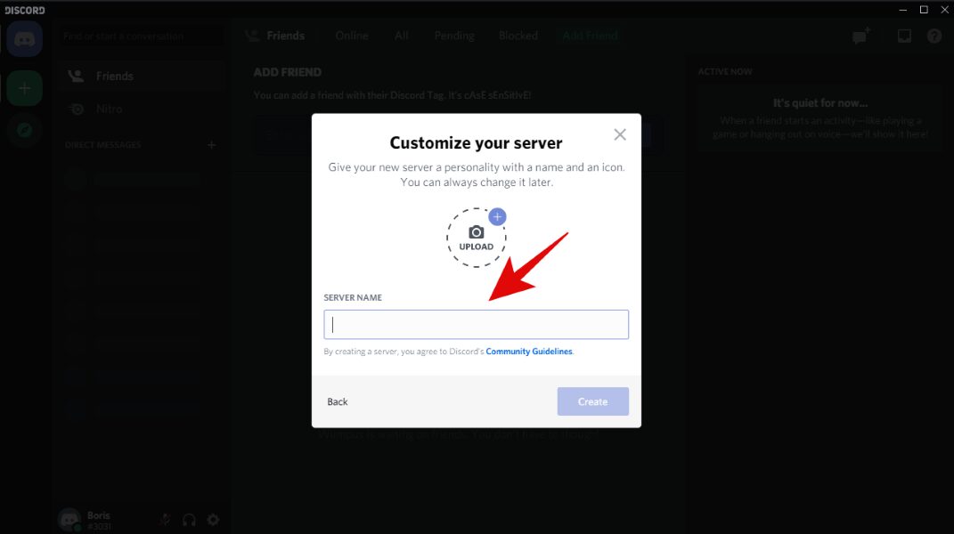This screenshot has height=534, width=954.
Task: Switch to the Online tab
Action: pos(352,36)
